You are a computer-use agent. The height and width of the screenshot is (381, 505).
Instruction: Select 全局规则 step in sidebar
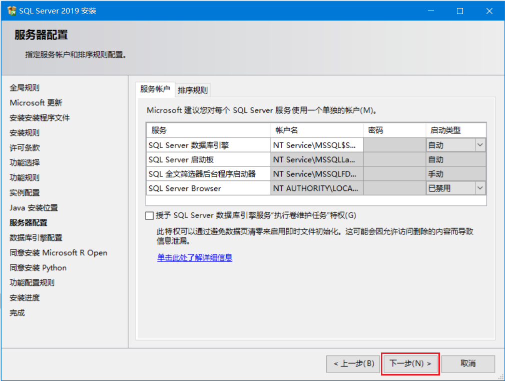pos(25,87)
